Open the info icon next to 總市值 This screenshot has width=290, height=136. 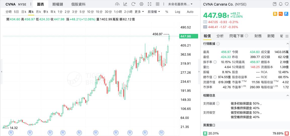215,77
